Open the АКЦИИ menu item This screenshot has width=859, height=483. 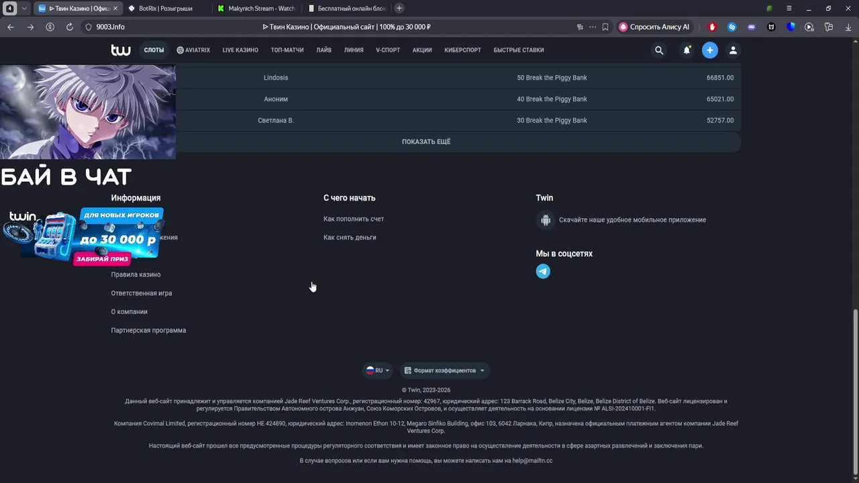(422, 50)
